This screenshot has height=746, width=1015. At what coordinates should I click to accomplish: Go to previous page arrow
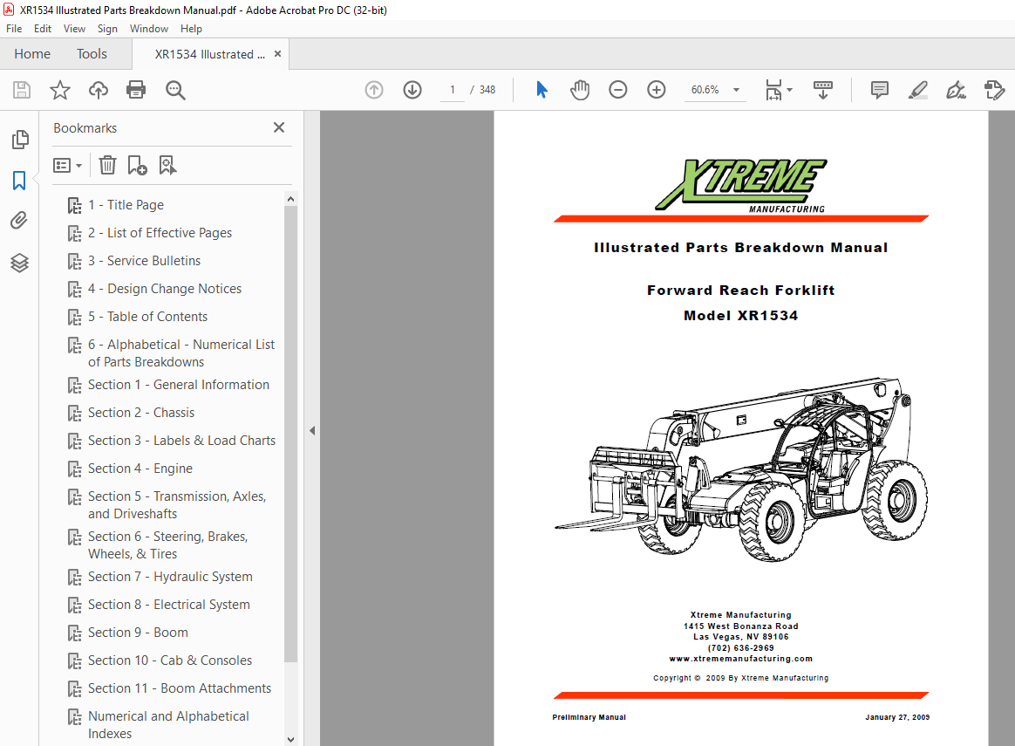374,89
